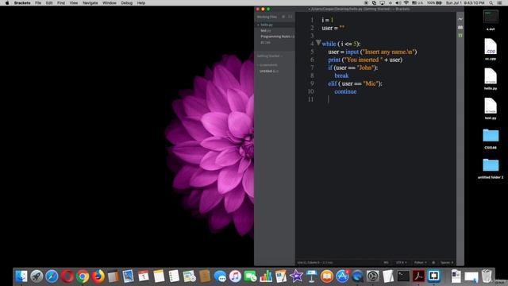Open the Edit menu
The image size is (508, 286).
click(x=49, y=3)
